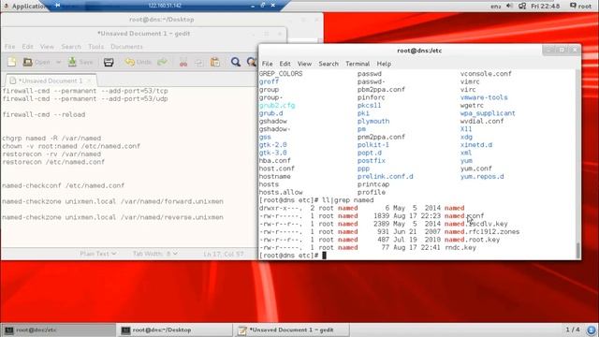Open the root user menu
Screen dimensions: 599x337
point(580,7)
